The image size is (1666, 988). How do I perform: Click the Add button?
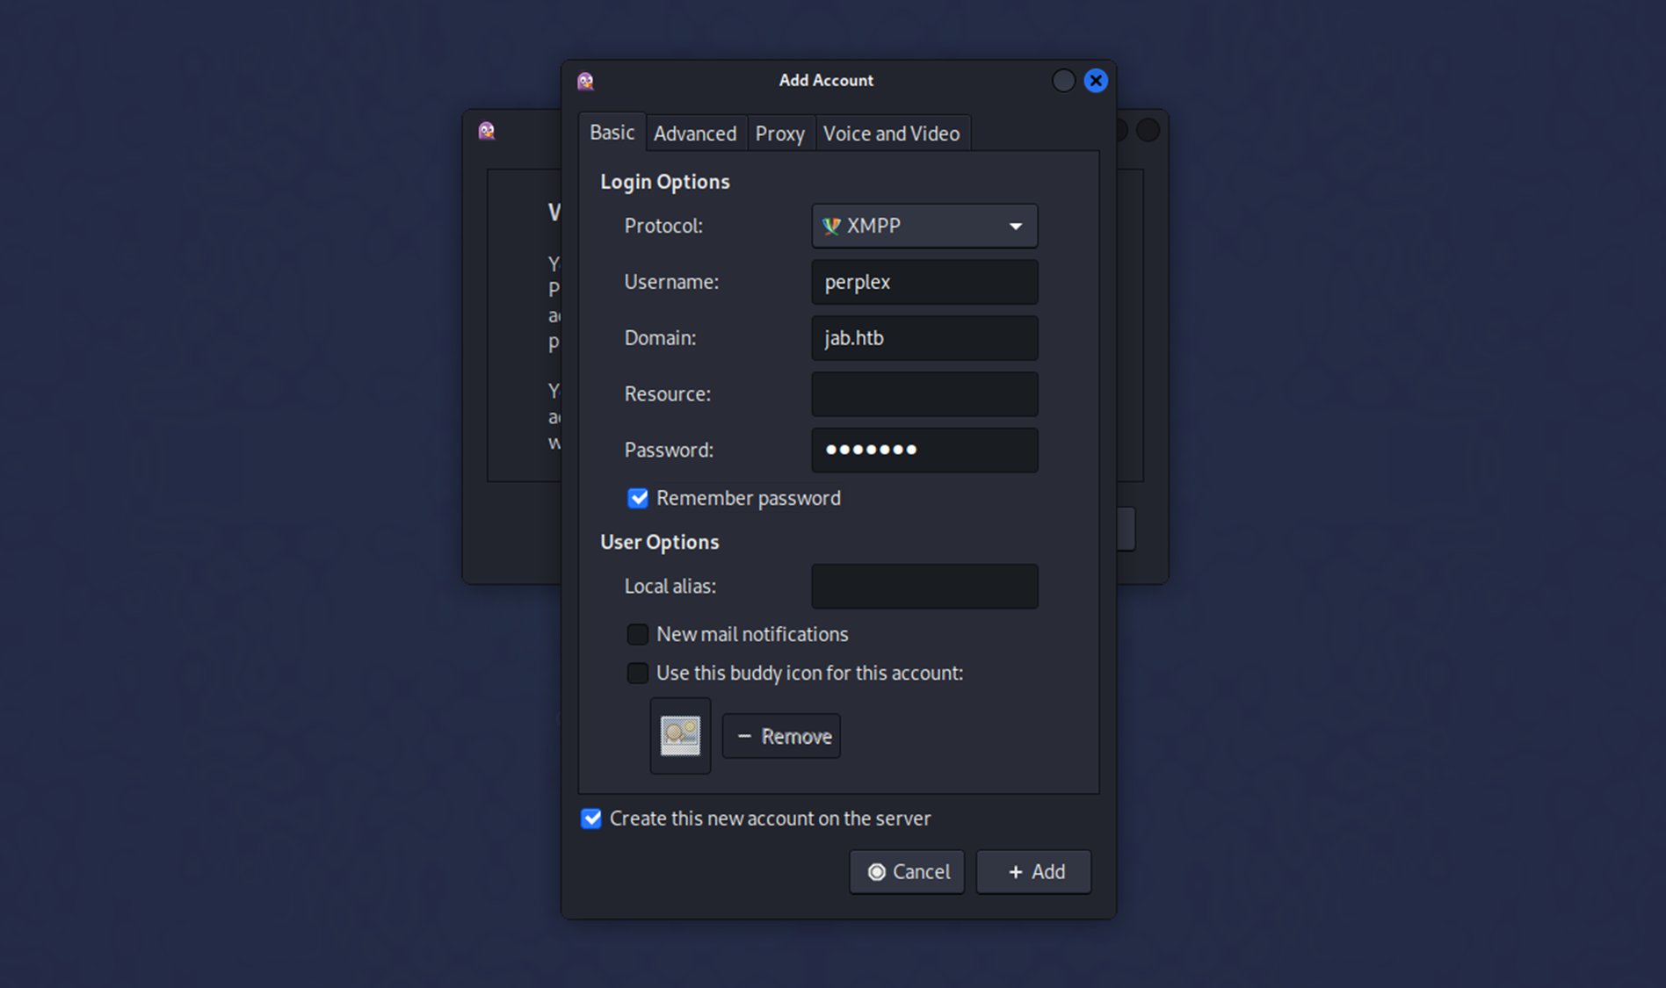(x=1034, y=871)
